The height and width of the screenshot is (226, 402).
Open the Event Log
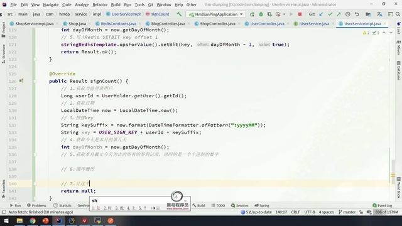pos(382,205)
